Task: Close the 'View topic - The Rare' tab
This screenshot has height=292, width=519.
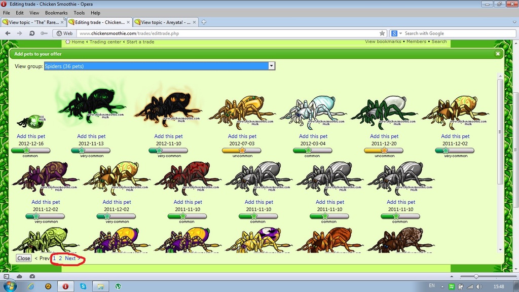Action: pyautogui.click(x=62, y=22)
